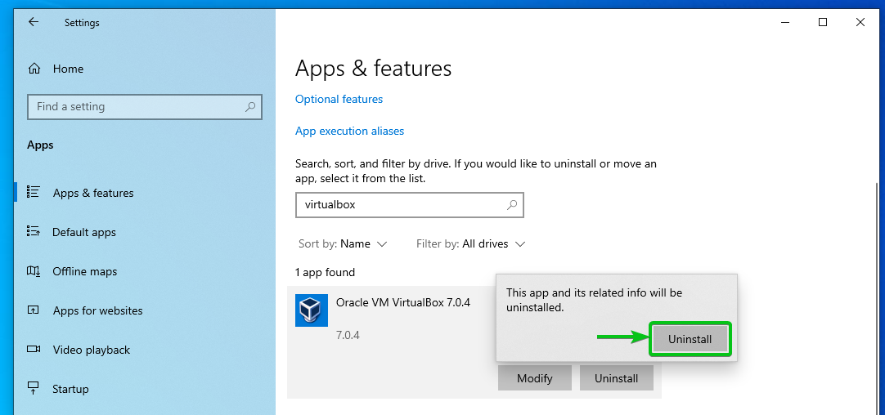The width and height of the screenshot is (885, 415).
Task: Click the 7.0.4 version text
Action: tap(348, 336)
